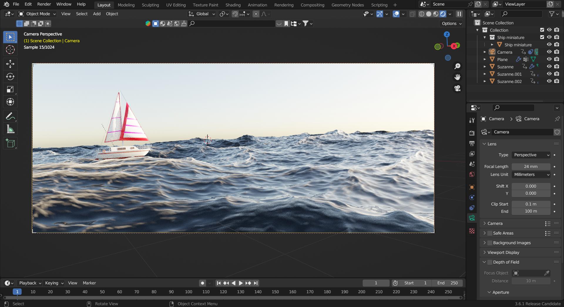Pick the Add Cube tool

tap(10, 143)
